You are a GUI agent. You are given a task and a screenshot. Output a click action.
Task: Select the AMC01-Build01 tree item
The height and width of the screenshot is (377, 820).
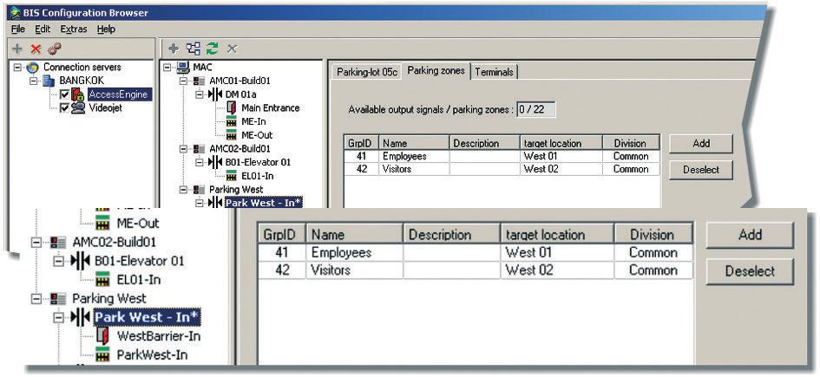(239, 81)
